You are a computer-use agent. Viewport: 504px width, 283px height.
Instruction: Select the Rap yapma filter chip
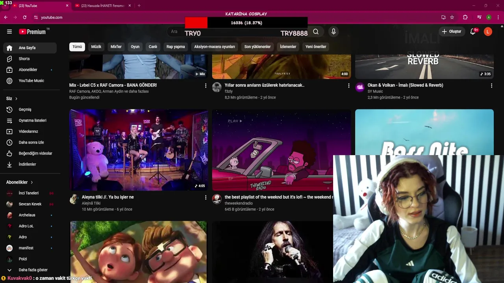coord(176,47)
